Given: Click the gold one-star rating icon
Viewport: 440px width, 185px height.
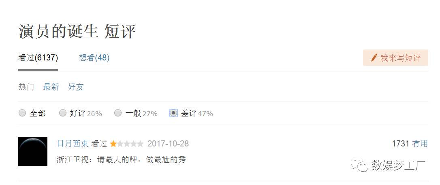Looking at the screenshot, I should [113, 144].
